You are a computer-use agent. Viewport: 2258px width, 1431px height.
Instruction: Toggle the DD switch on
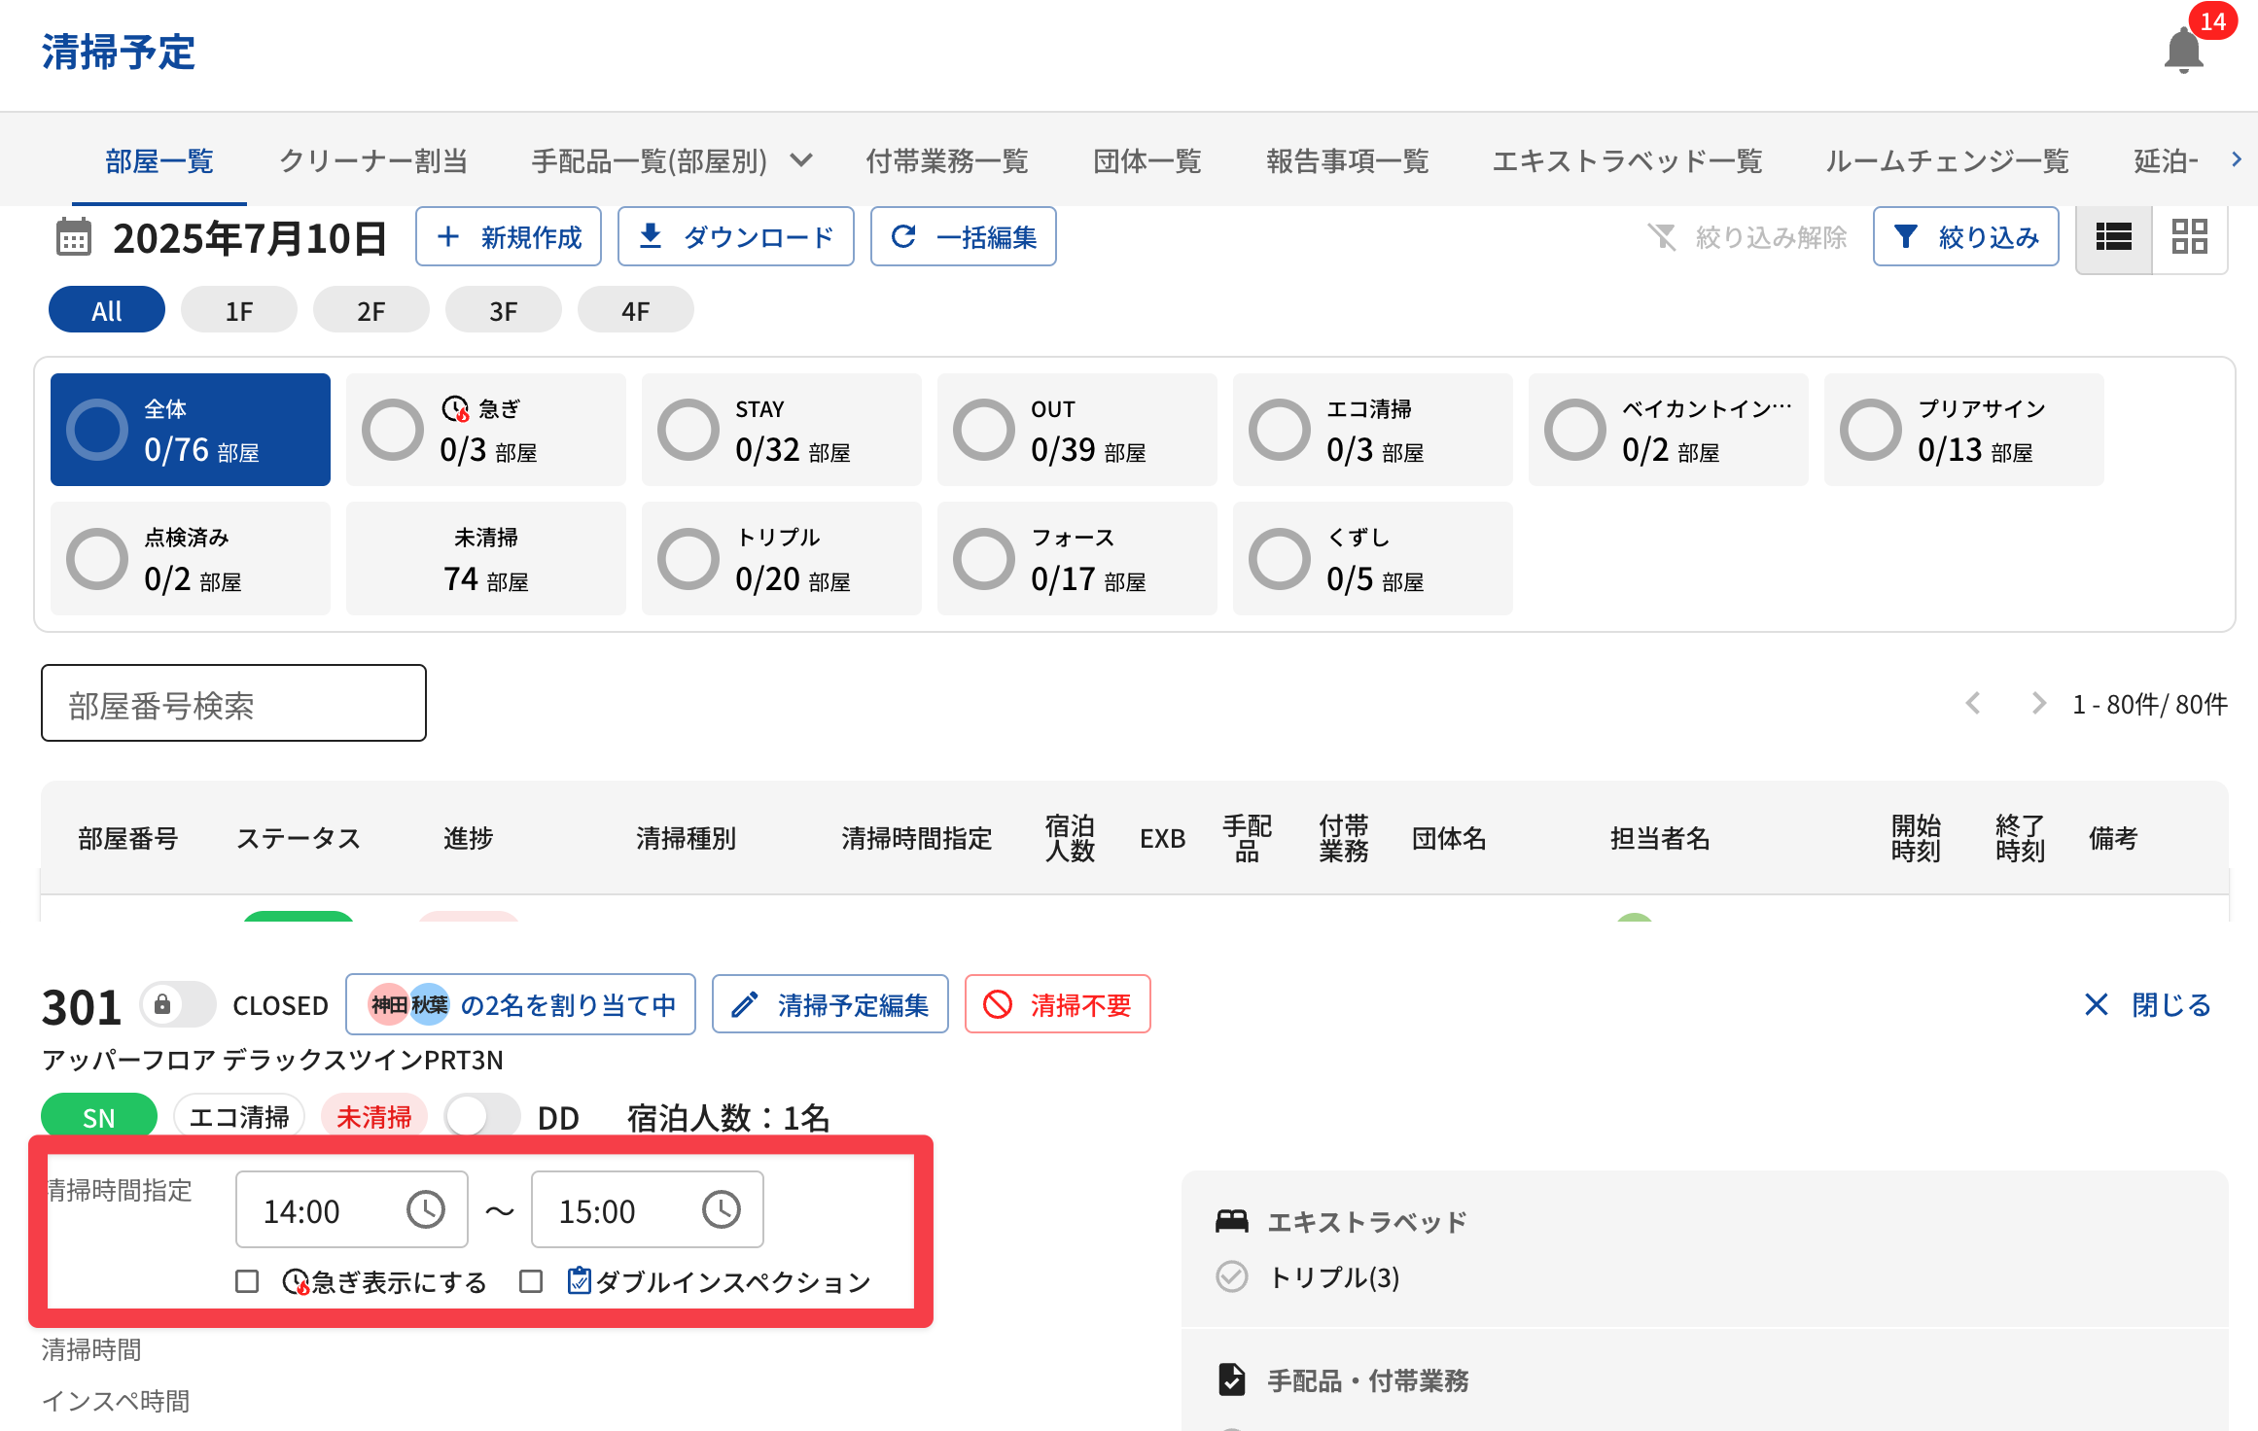[x=480, y=1117]
